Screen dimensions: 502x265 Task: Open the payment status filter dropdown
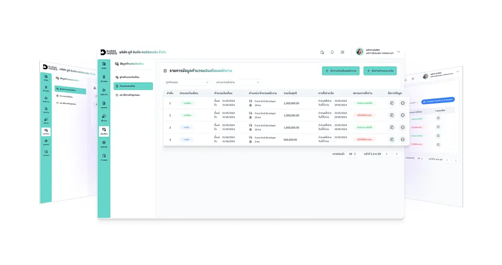(x=238, y=83)
